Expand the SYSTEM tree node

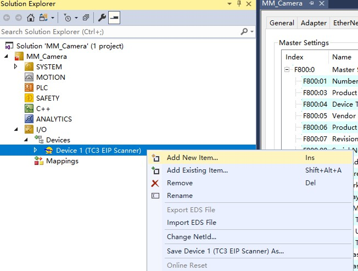coord(16,67)
